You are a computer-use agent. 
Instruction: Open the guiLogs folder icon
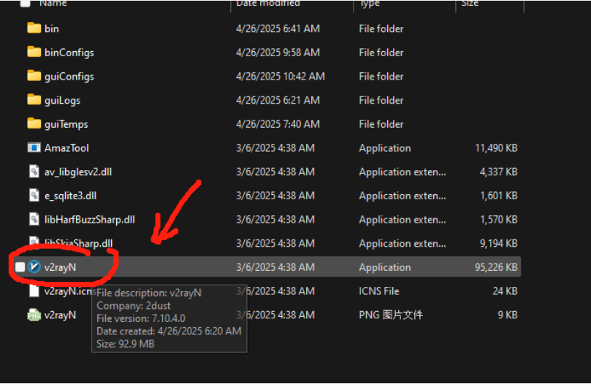(x=34, y=100)
